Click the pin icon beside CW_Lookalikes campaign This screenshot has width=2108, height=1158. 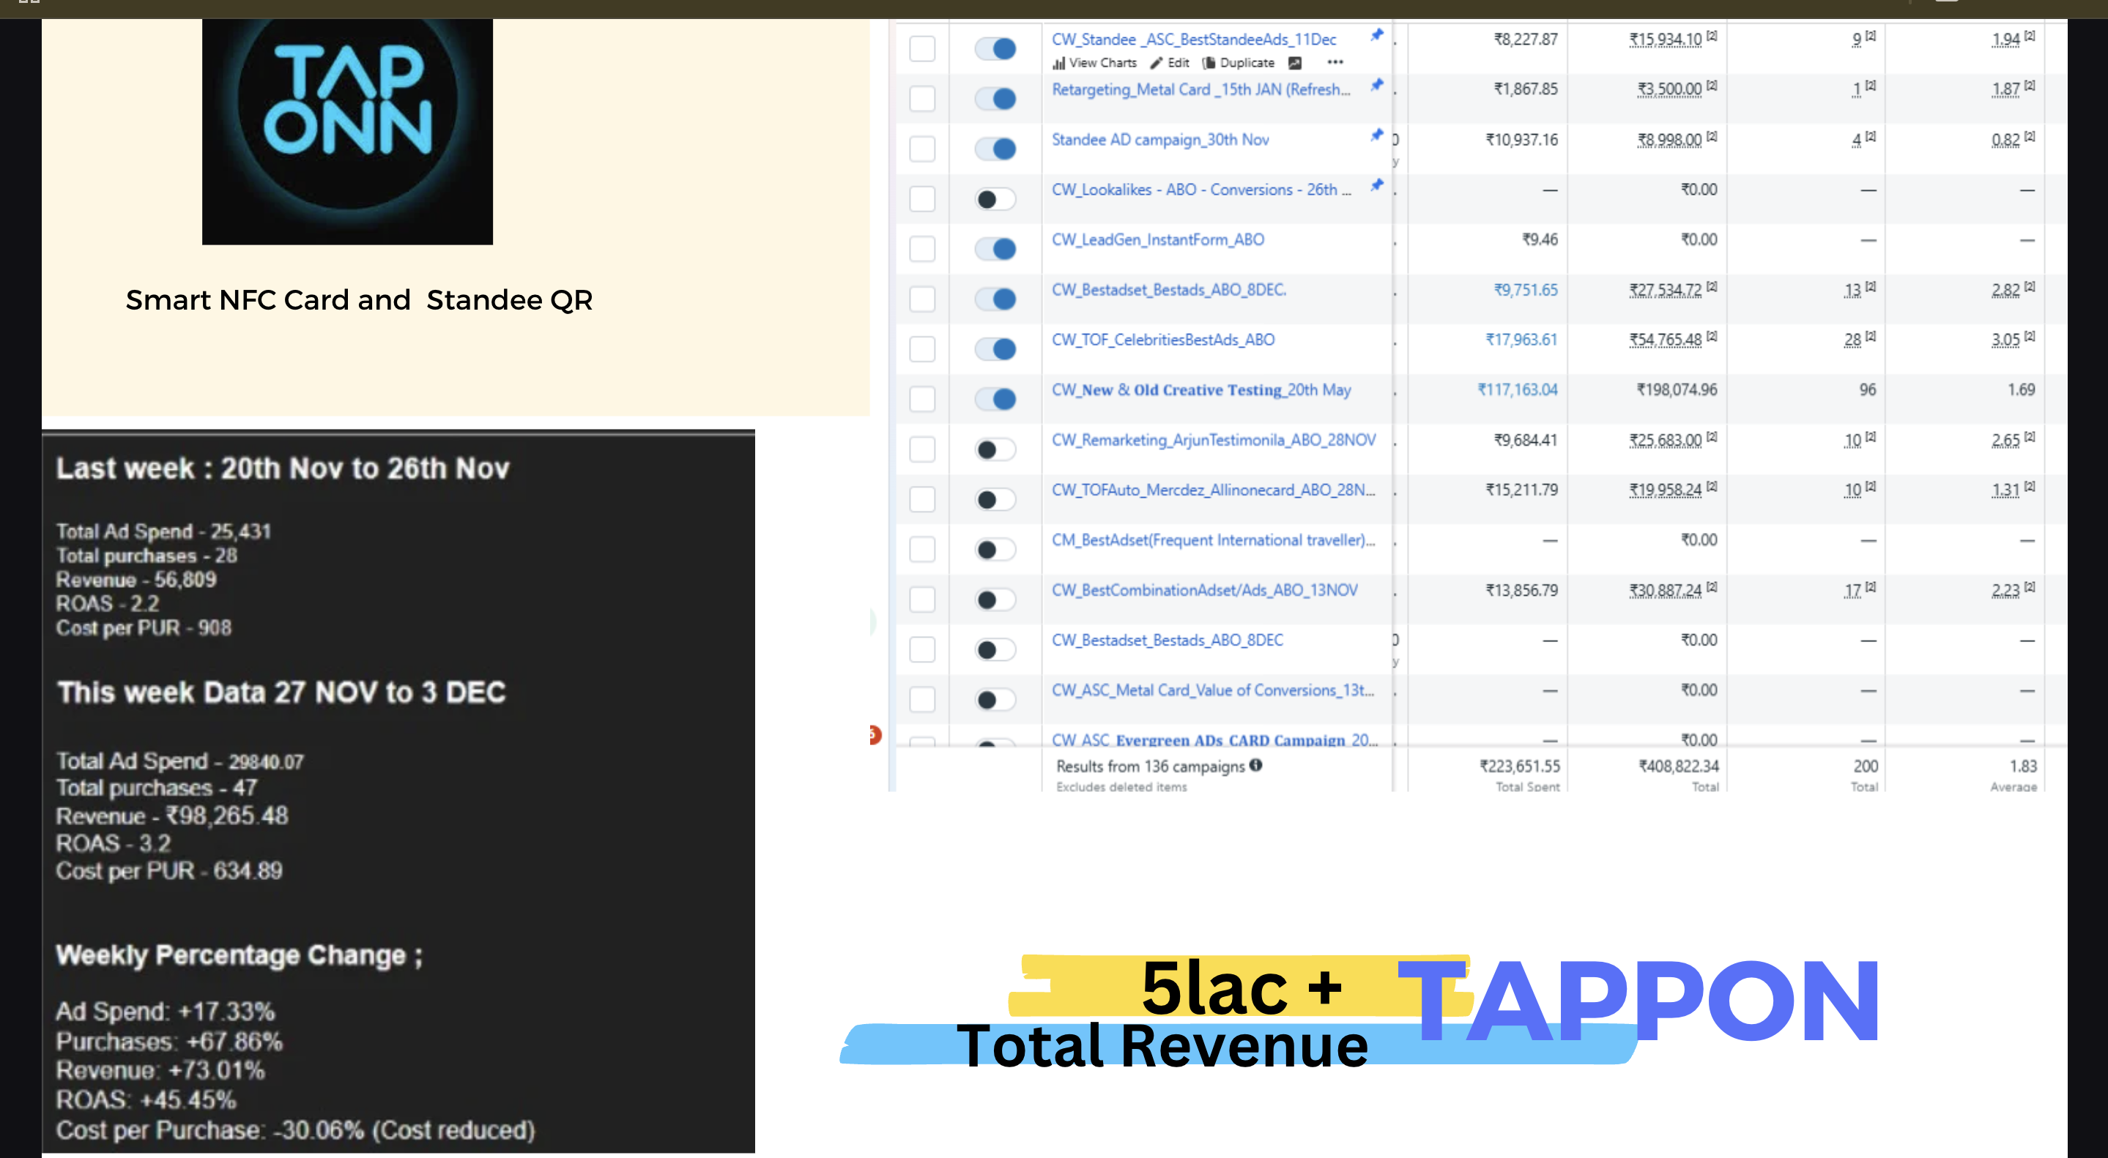tap(1377, 184)
